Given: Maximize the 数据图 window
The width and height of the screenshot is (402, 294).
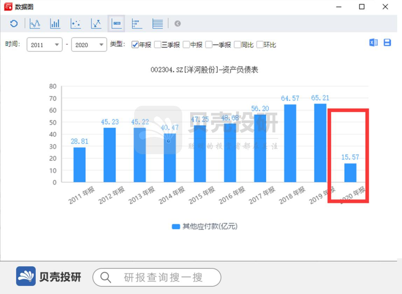Looking at the screenshot, I should tap(362, 7).
